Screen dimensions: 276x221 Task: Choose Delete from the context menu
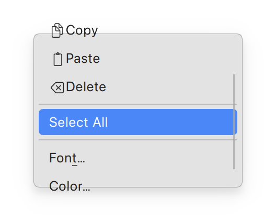(x=138, y=87)
